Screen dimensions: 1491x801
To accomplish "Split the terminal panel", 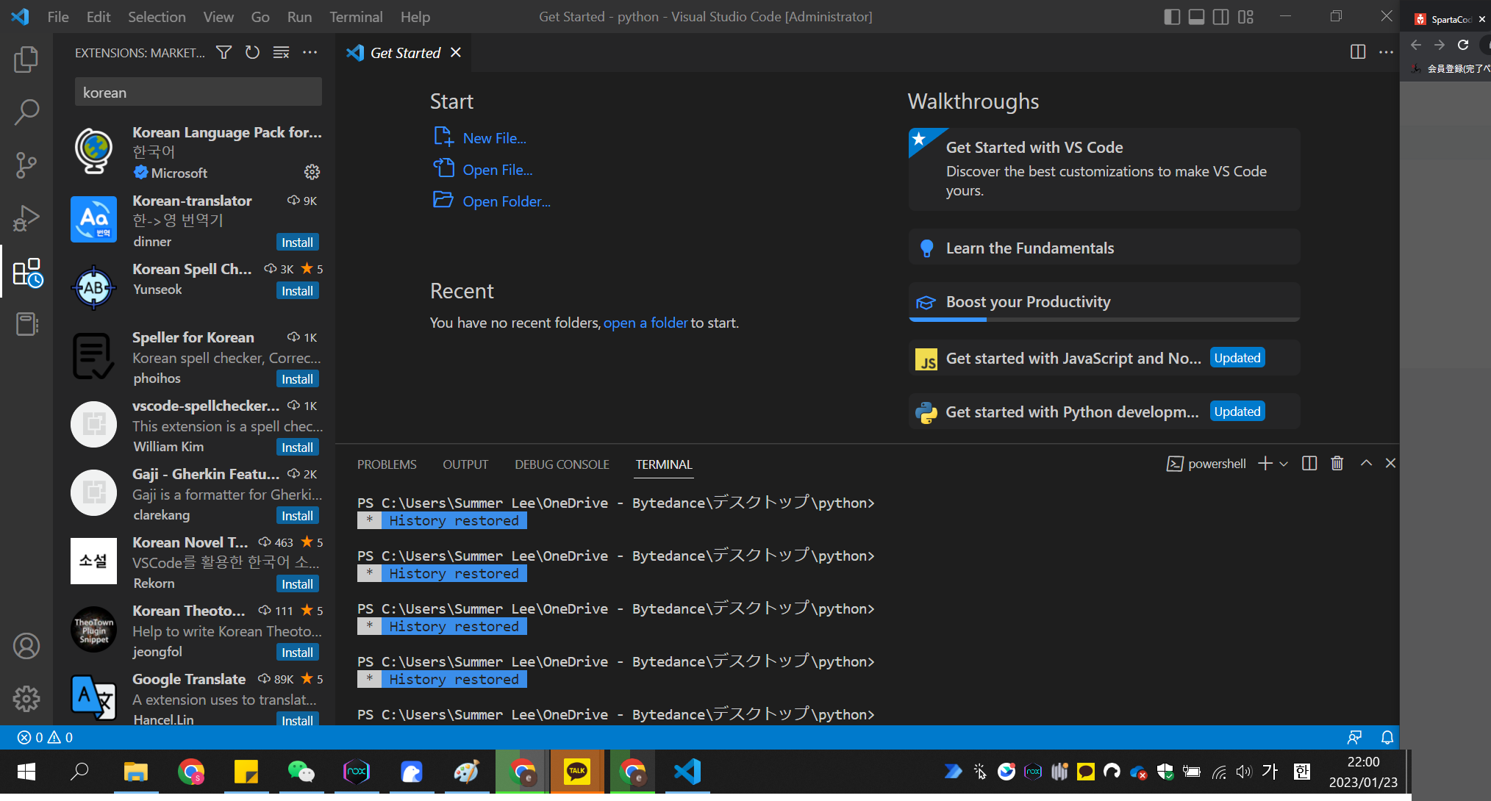I will click(x=1309, y=463).
